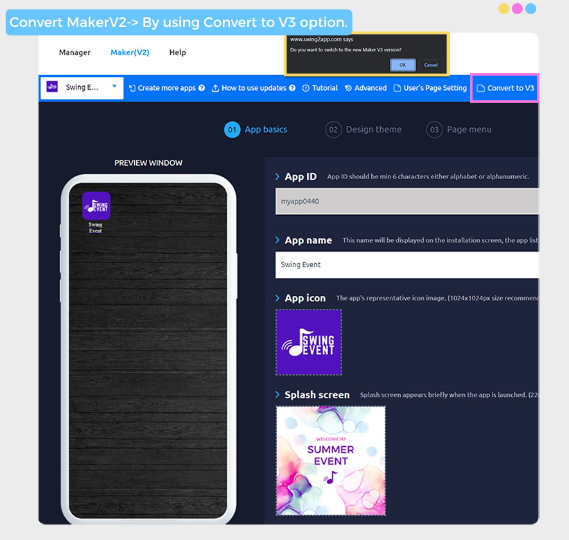Image resolution: width=569 pixels, height=540 pixels.
Task: Expand the App ID section chevron
Action: pos(277,177)
